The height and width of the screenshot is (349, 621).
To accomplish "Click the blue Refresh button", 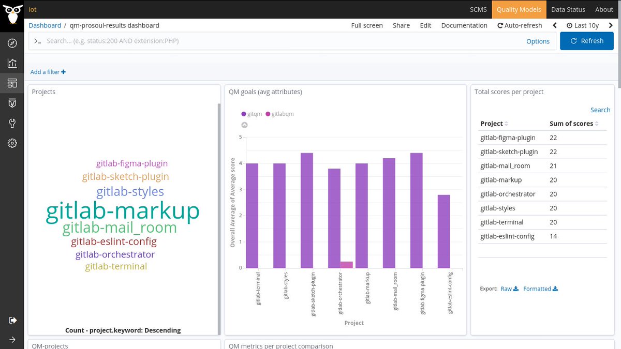I will click(587, 41).
